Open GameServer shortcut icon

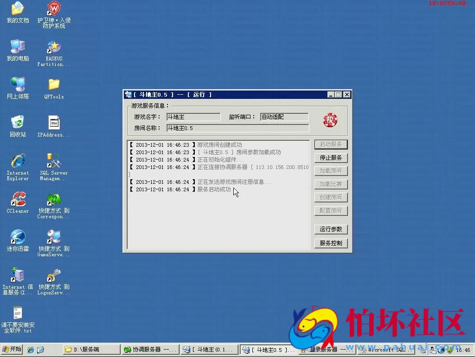click(54, 238)
